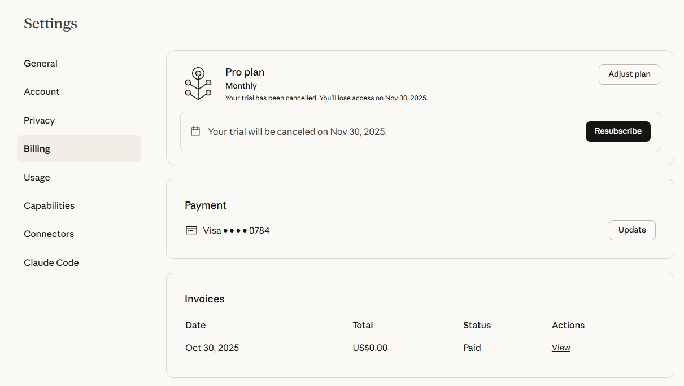Click the credit card icon beside Visa

pyautogui.click(x=191, y=230)
